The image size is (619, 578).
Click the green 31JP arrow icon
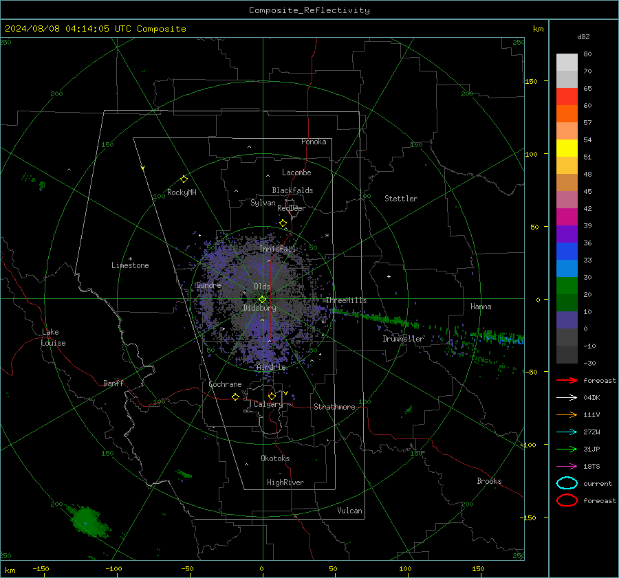[567, 449]
